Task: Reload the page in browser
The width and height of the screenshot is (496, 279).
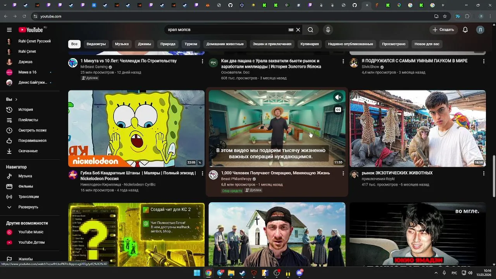Action: pyautogui.click(x=24, y=16)
